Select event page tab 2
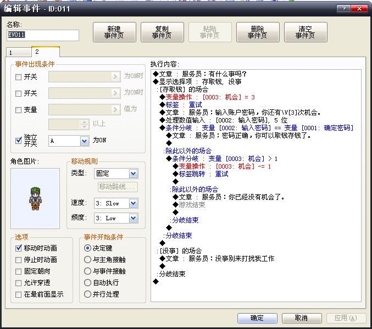 tap(45, 52)
